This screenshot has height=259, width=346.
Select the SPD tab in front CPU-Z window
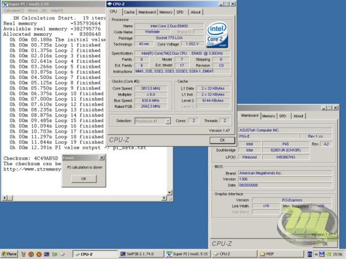(180, 12)
